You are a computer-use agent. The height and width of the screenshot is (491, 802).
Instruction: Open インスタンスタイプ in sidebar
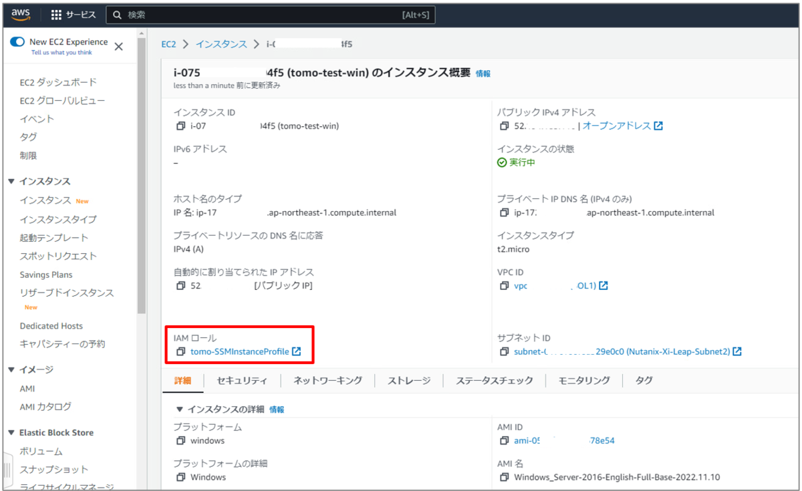point(58,220)
